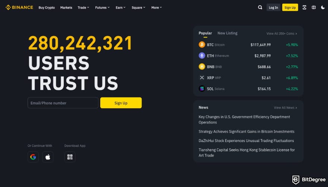The height and width of the screenshot is (187, 328).
Task: Continue with Apple icon
Action: tap(48, 157)
